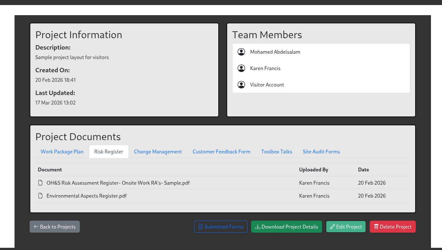442x250 pixels.
Task: Open the Change Management tab
Action: coord(158,152)
